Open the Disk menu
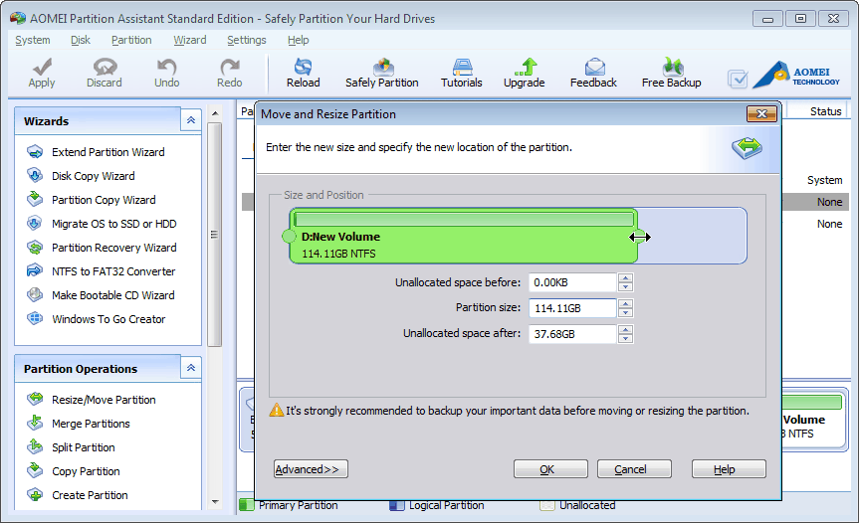Image resolution: width=859 pixels, height=523 pixels. [81, 40]
